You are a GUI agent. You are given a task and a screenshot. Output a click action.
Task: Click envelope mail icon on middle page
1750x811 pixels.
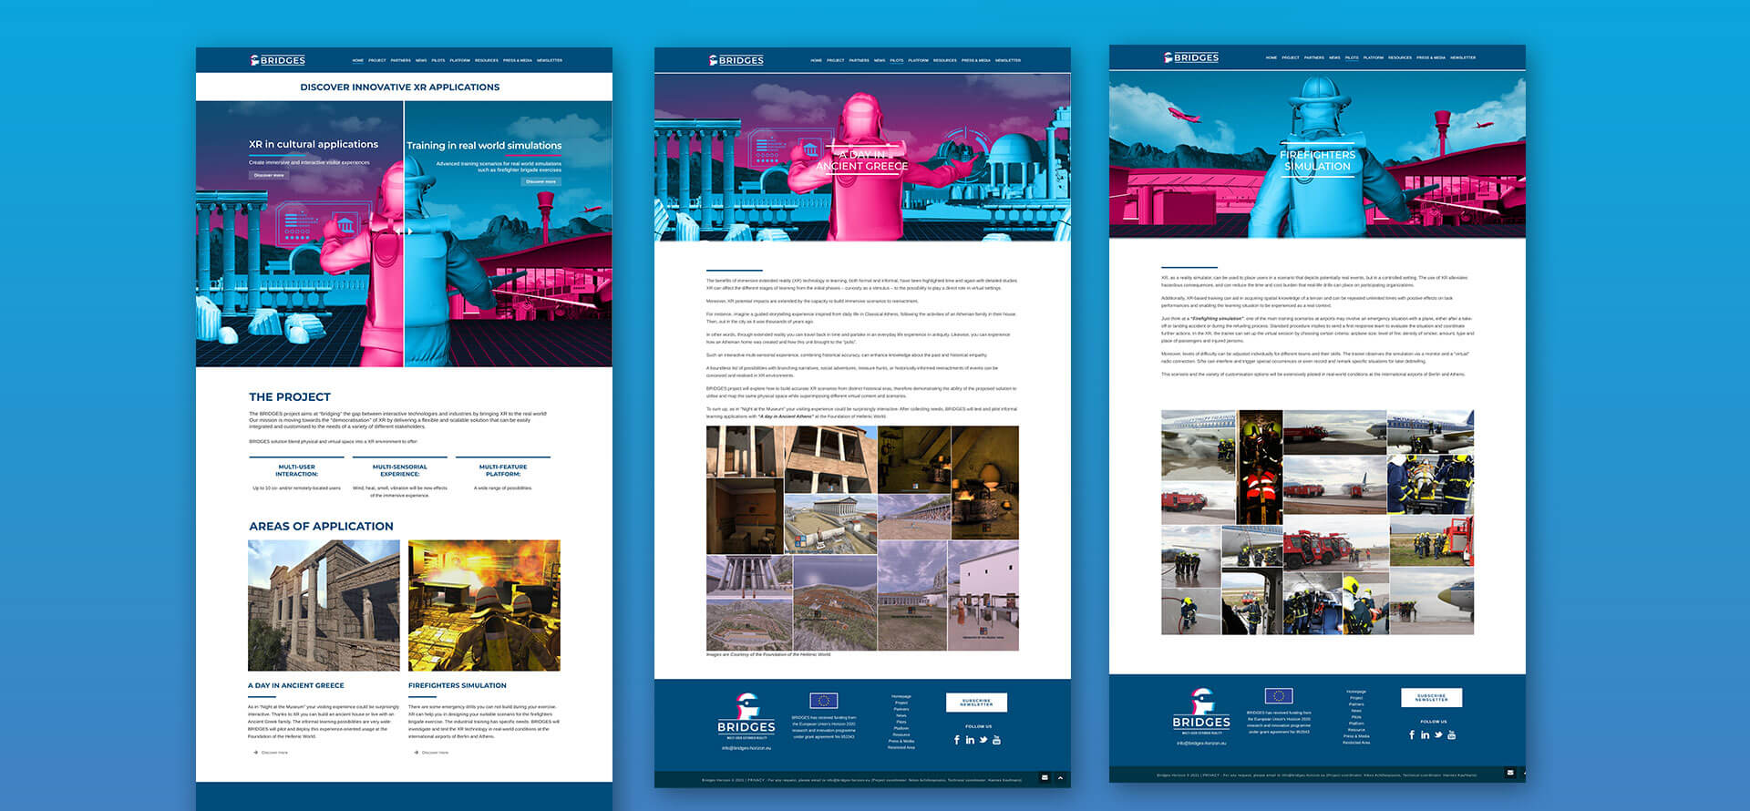[1045, 777]
